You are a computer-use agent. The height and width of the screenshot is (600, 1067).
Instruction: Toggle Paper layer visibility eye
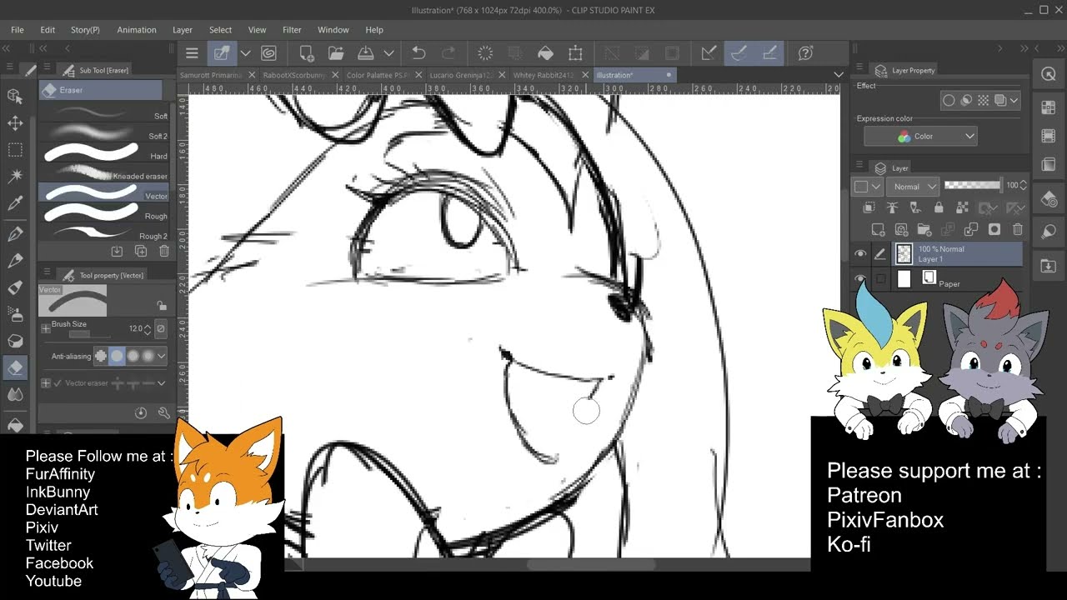860,278
